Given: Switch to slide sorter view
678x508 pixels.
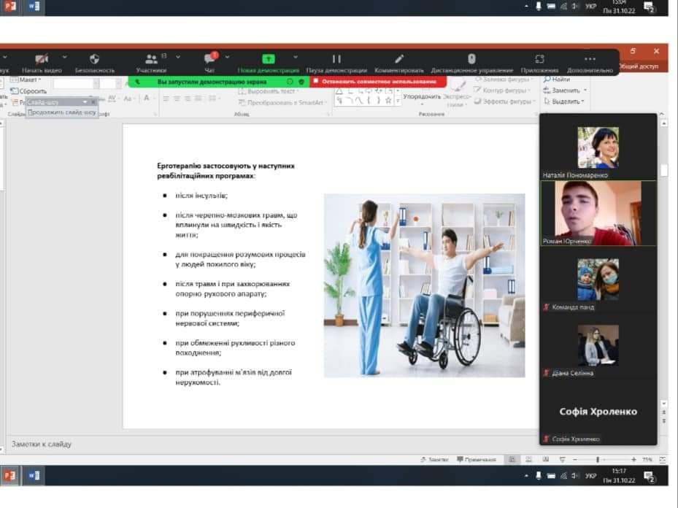Looking at the screenshot, I should click(x=529, y=460).
